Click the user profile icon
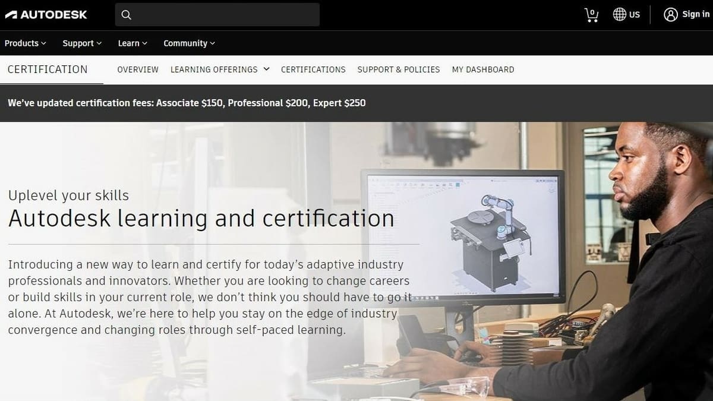 (x=670, y=15)
